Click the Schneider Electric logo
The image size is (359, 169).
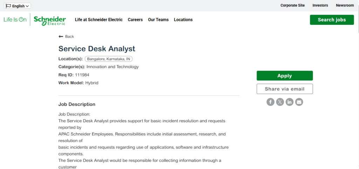[50, 20]
